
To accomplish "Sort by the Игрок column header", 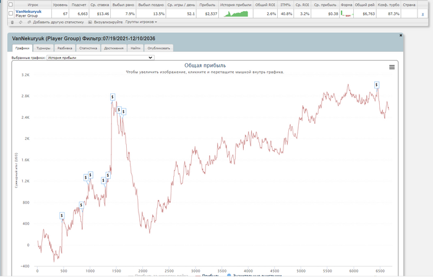I will coord(33,5).
